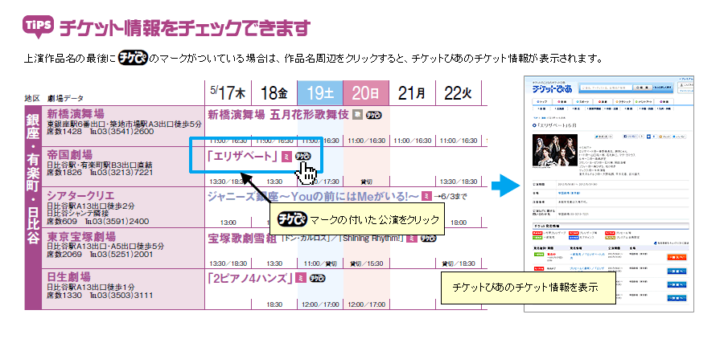Open the 新橋演舞場 theater name link
Image resolution: width=724 pixels, height=343 pixels.
[76, 114]
